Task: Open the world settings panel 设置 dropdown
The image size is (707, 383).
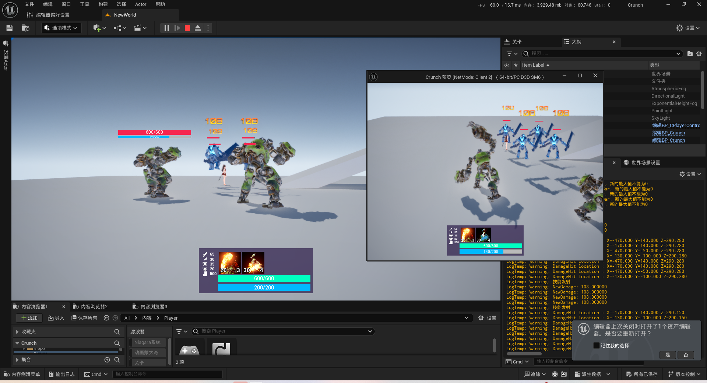Action: tap(690, 174)
